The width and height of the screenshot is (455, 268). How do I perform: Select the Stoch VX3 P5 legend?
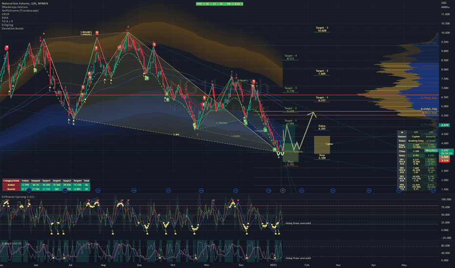(x=12, y=243)
